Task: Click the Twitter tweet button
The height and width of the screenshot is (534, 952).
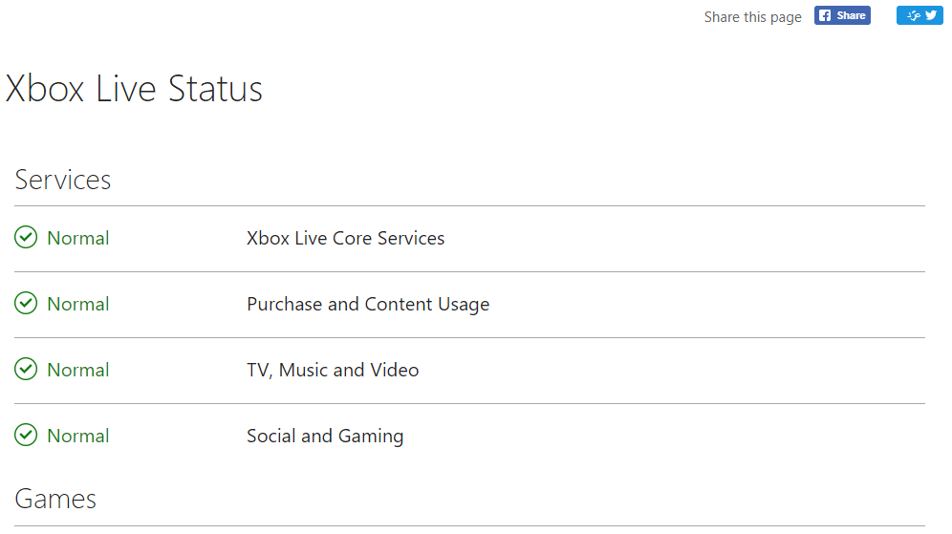Action: tap(920, 16)
